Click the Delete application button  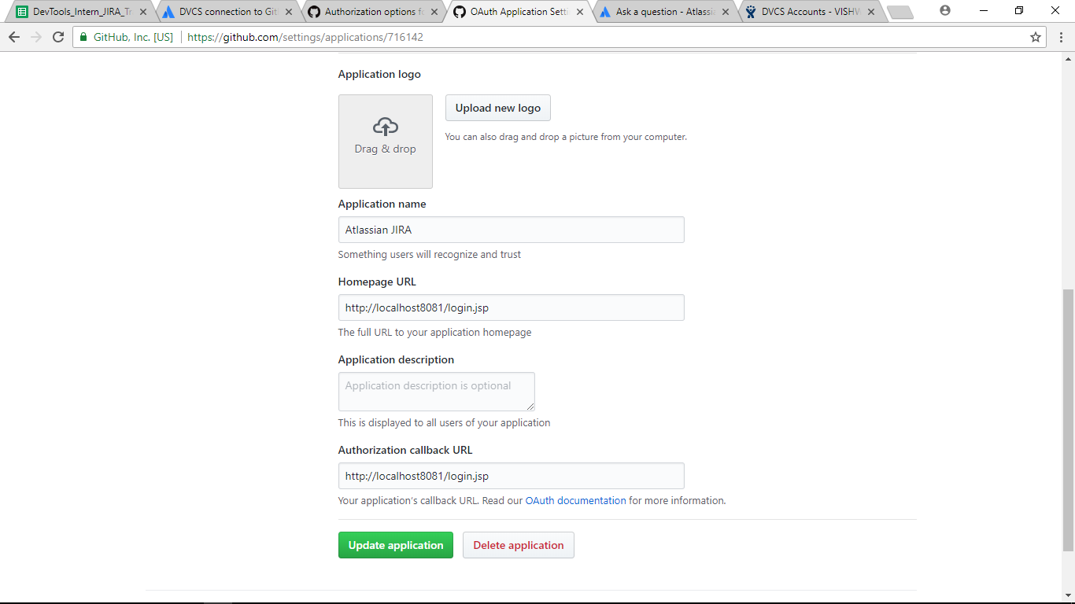coord(519,545)
